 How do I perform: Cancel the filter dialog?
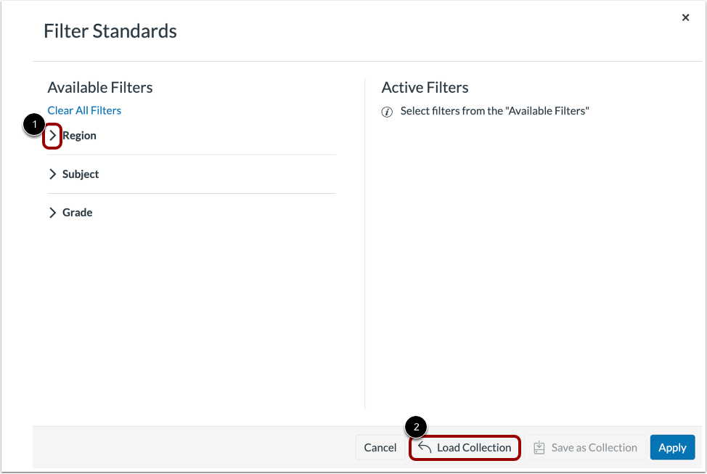pos(380,447)
